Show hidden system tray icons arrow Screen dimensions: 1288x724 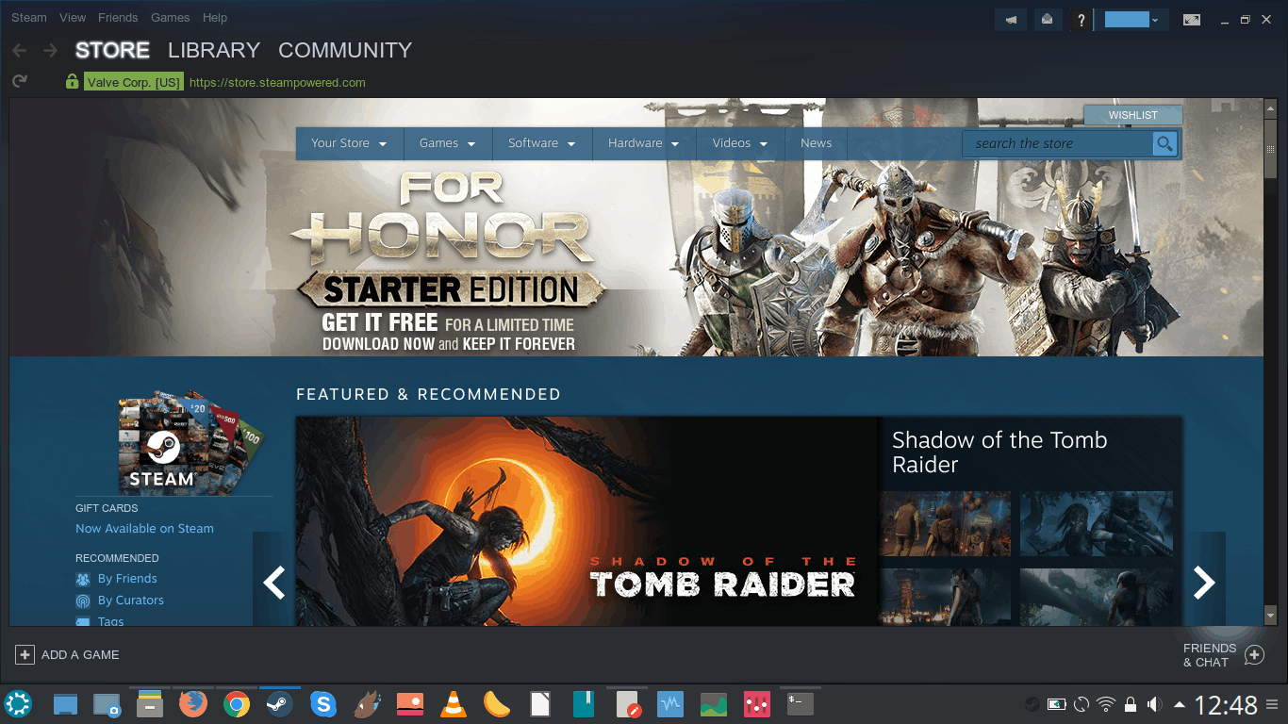tap(1180, 704)
